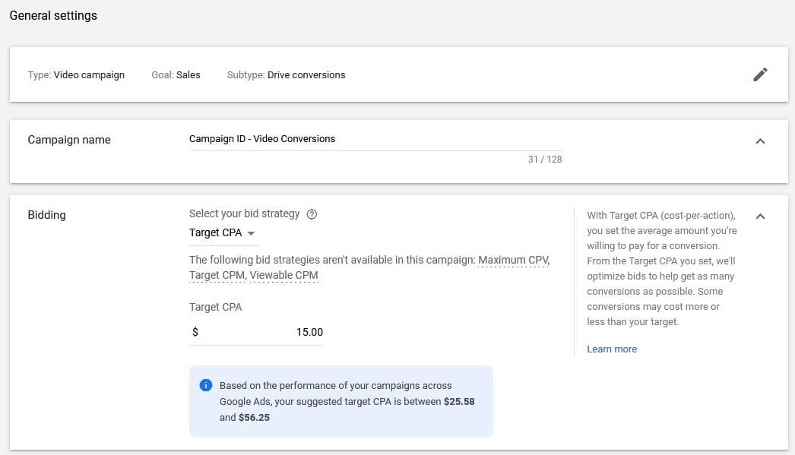795x455 pixels.
Task: Click the Type: Video campaign label
Action: (76, 75)
